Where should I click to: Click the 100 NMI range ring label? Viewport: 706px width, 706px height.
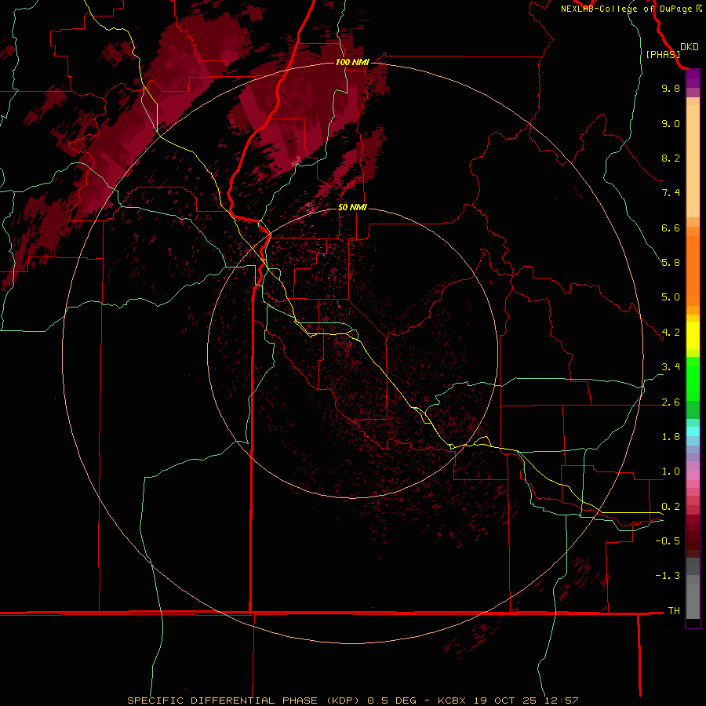click(x=352, y=62)
